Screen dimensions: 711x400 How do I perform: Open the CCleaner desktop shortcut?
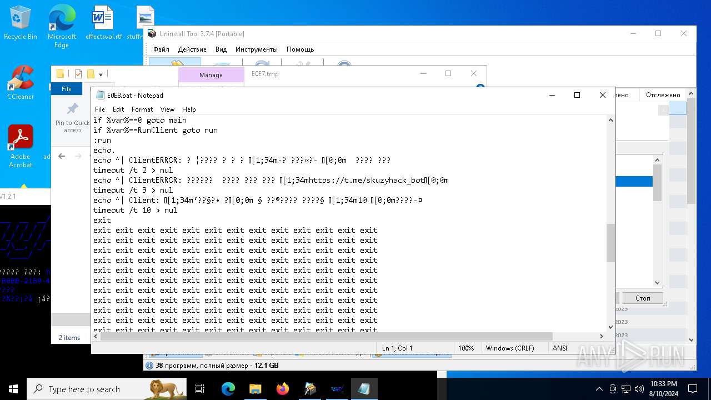pos(21,82)
